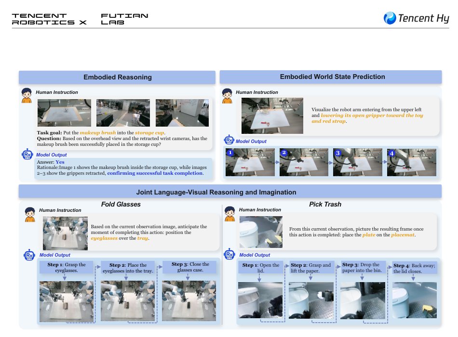
Task: Open the predicted frame labeled 1
Action: (250, 162)
